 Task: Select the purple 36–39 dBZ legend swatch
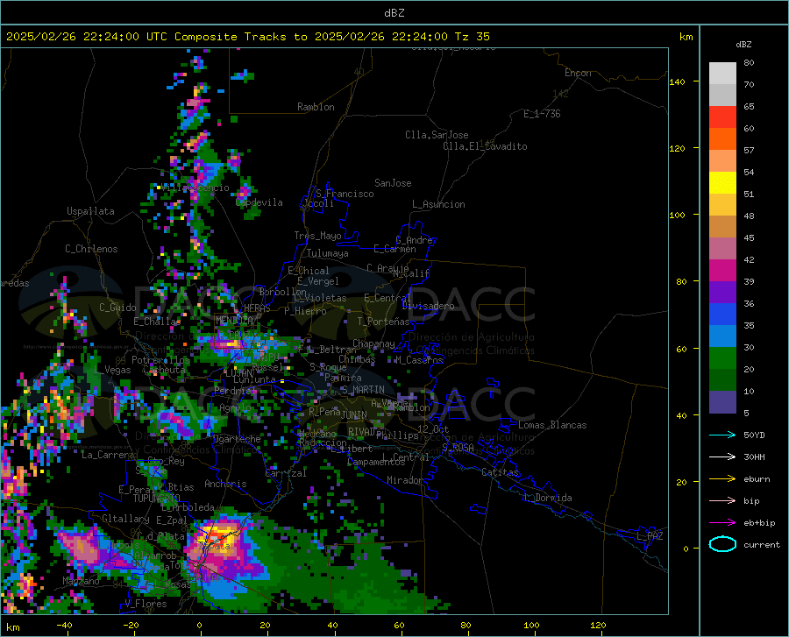point(722,293)
